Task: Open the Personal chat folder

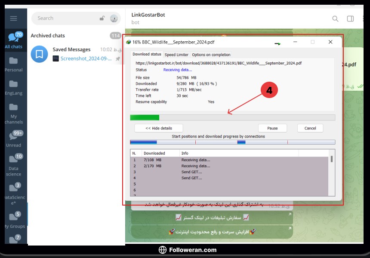Action: point(13,64)
